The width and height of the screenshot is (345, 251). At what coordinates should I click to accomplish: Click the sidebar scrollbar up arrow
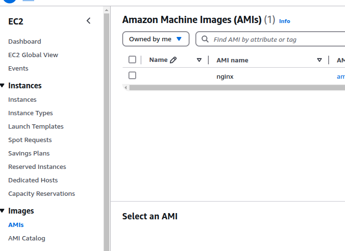[106, 10]
